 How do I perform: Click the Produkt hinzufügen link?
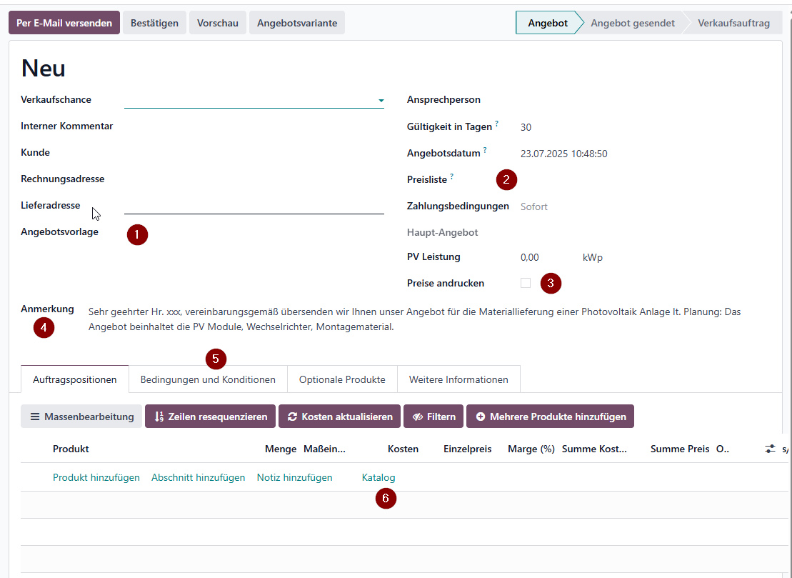(x=96, y=477)
